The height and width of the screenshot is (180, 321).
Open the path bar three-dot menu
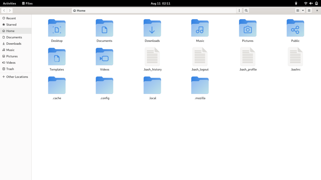point(239,10)
